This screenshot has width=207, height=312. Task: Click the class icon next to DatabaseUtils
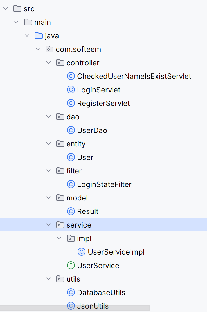click(x=71, y=292)
